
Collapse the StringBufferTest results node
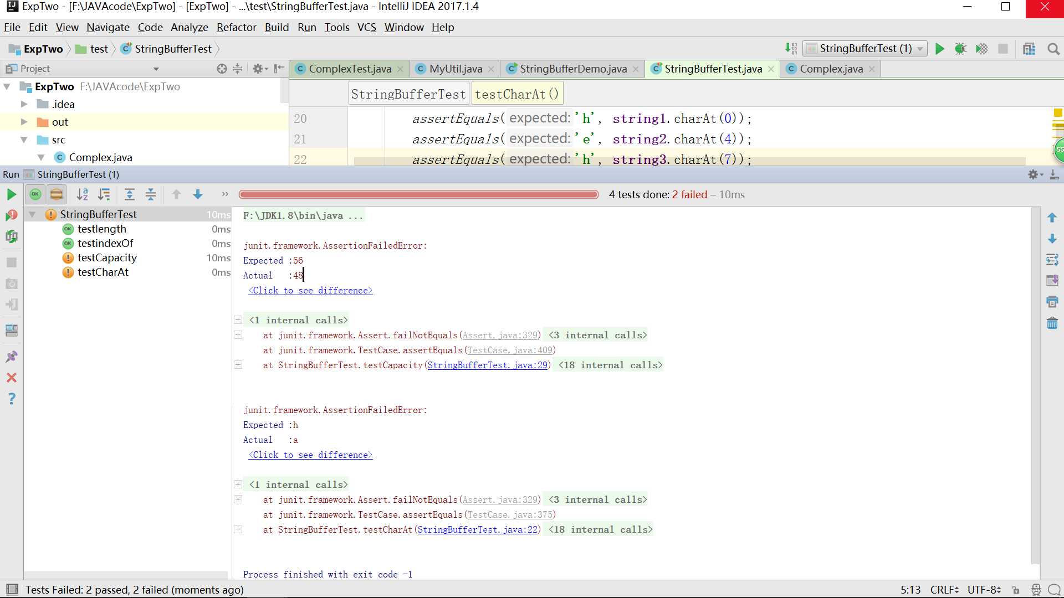click(32, 214)
